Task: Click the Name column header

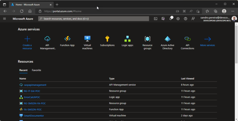Action: point(23,79)
